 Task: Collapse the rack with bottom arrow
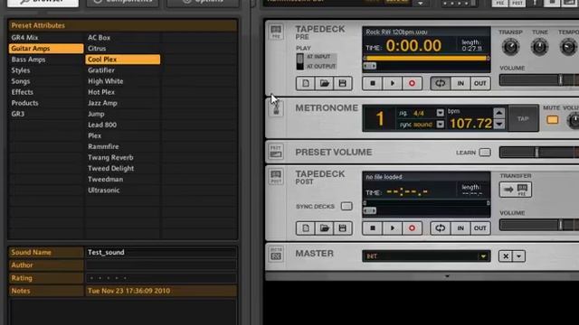pyautogui.click(x=447, y=276)
